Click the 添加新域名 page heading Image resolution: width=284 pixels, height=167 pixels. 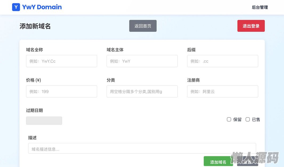35,26
